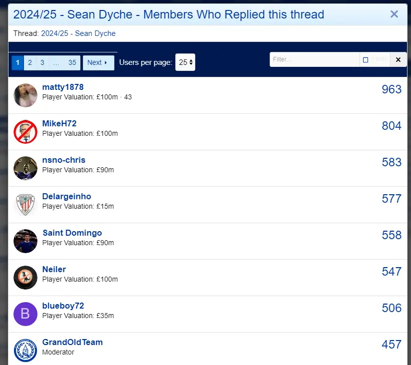The image size is (411, 365).
Task: Click blueboy72's purple B avatar
Action: point(25,314)
